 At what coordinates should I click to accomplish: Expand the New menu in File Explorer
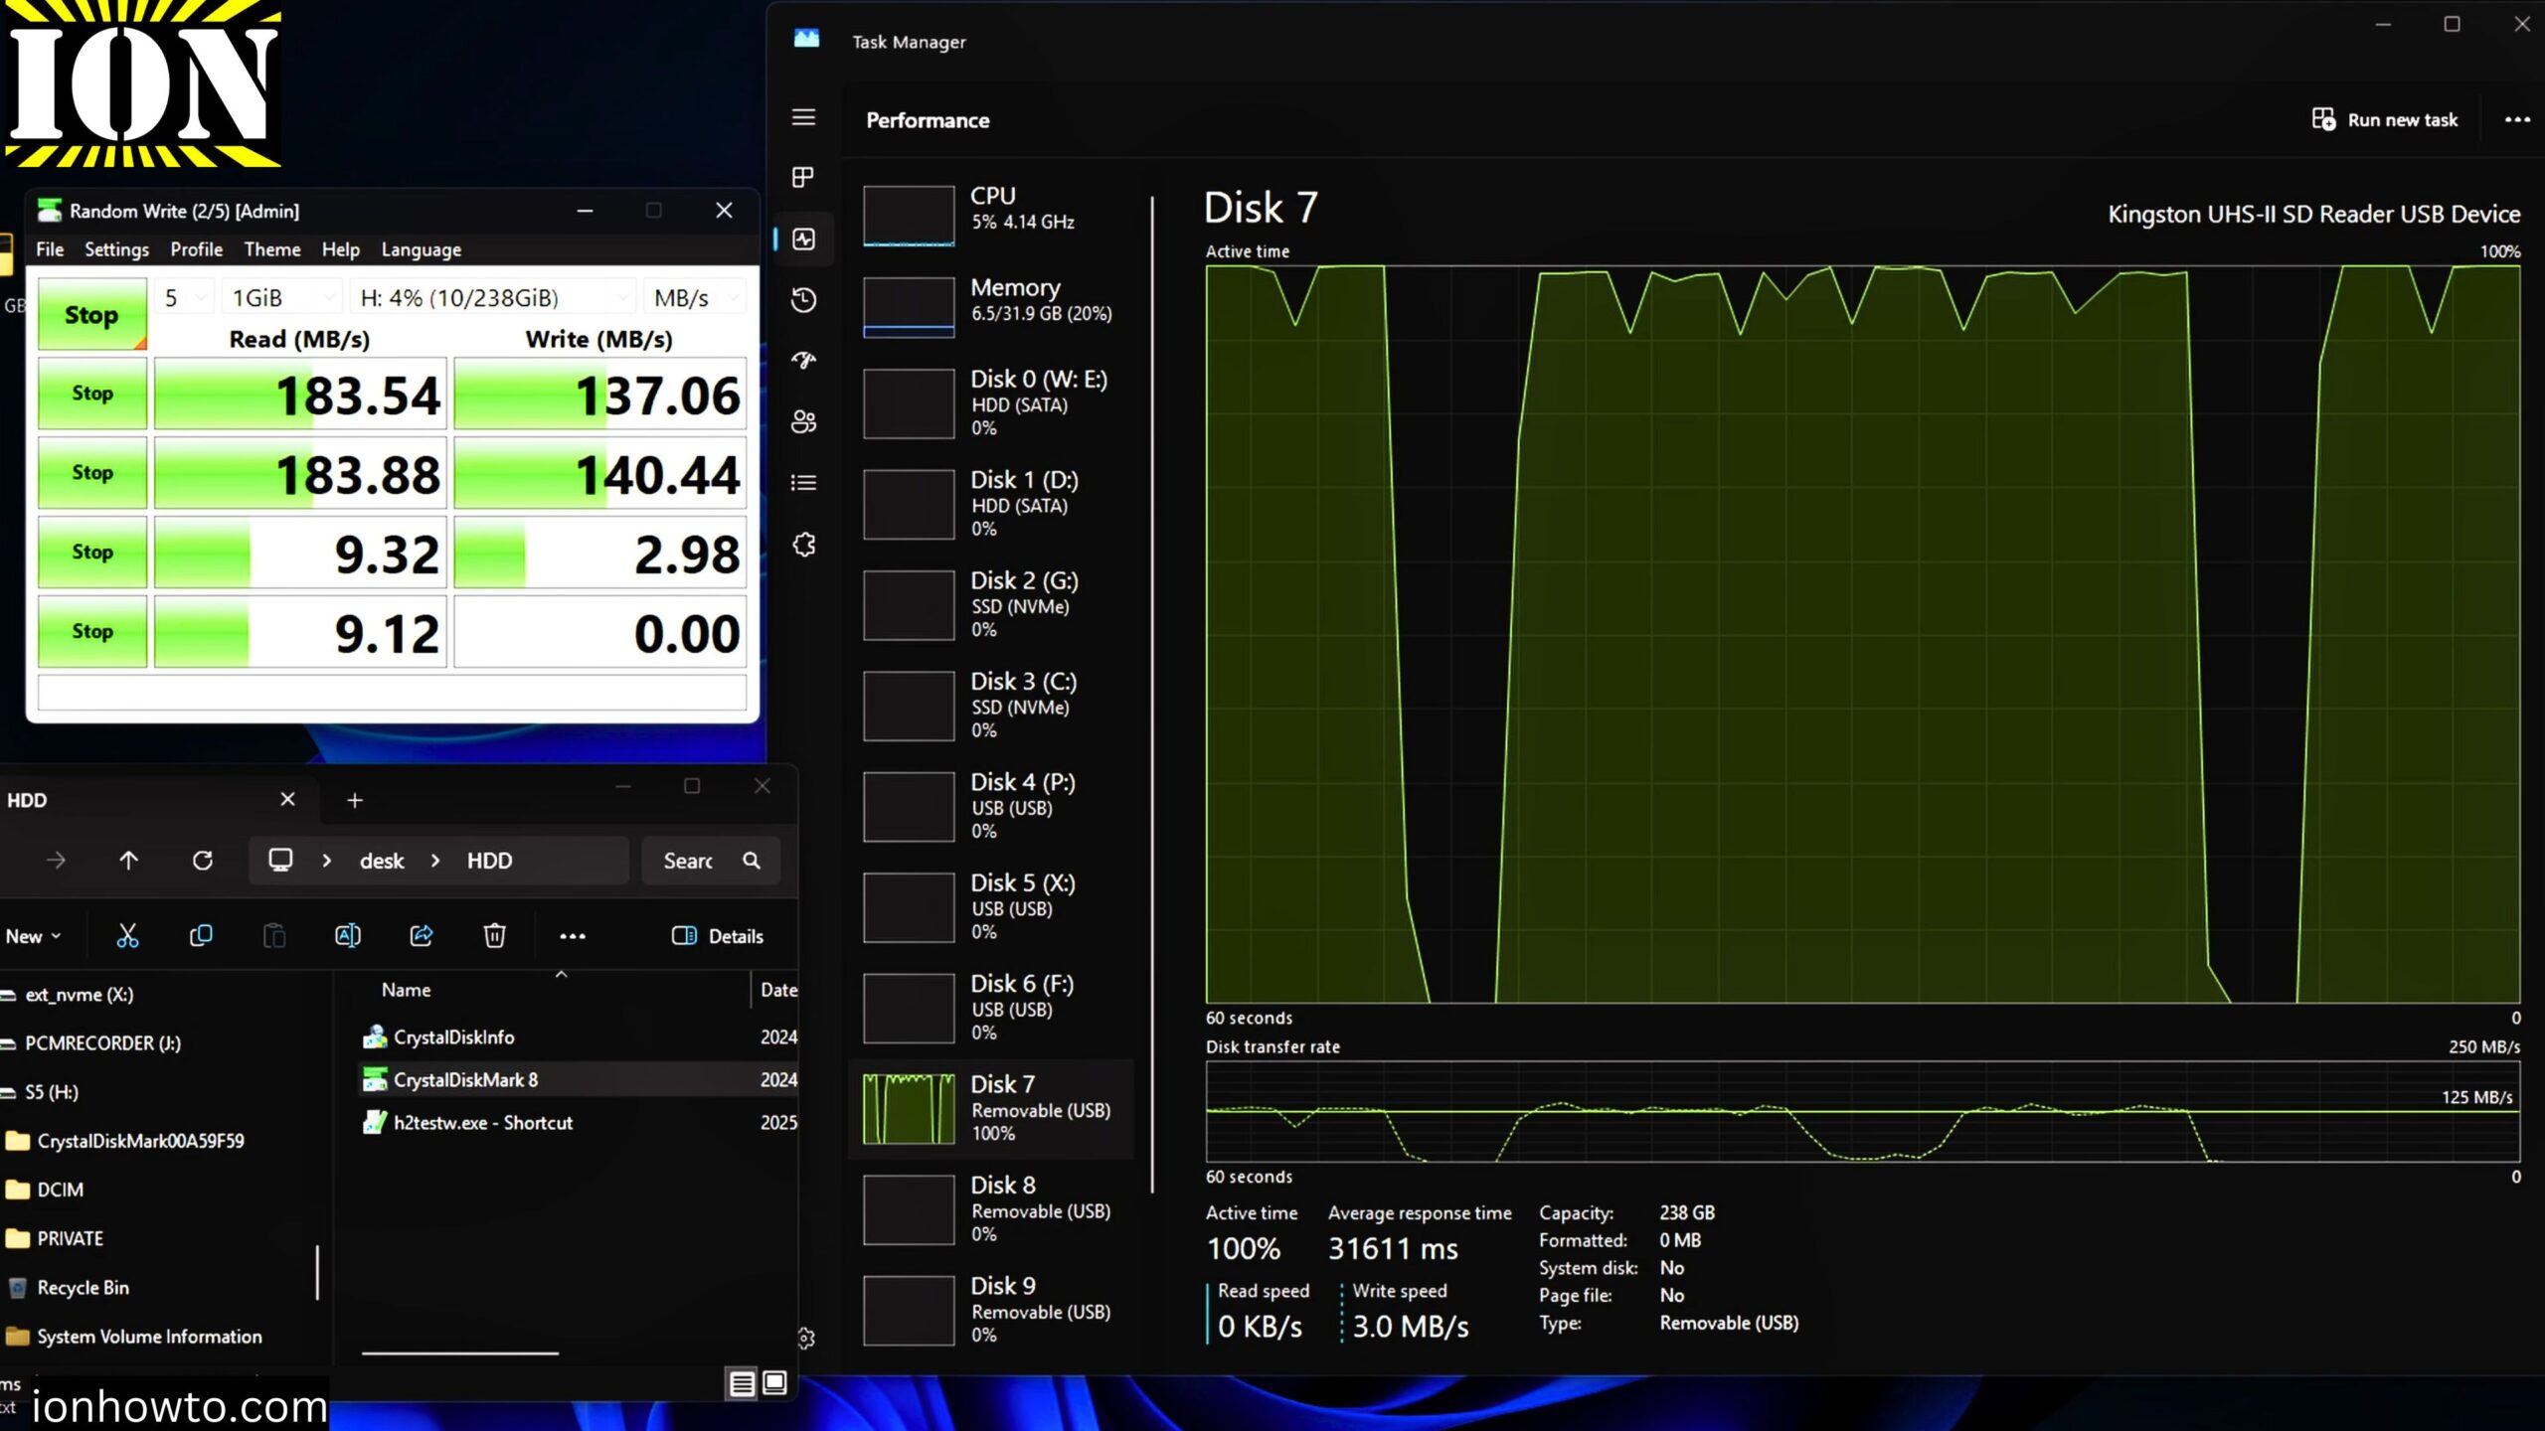(31, 935)
